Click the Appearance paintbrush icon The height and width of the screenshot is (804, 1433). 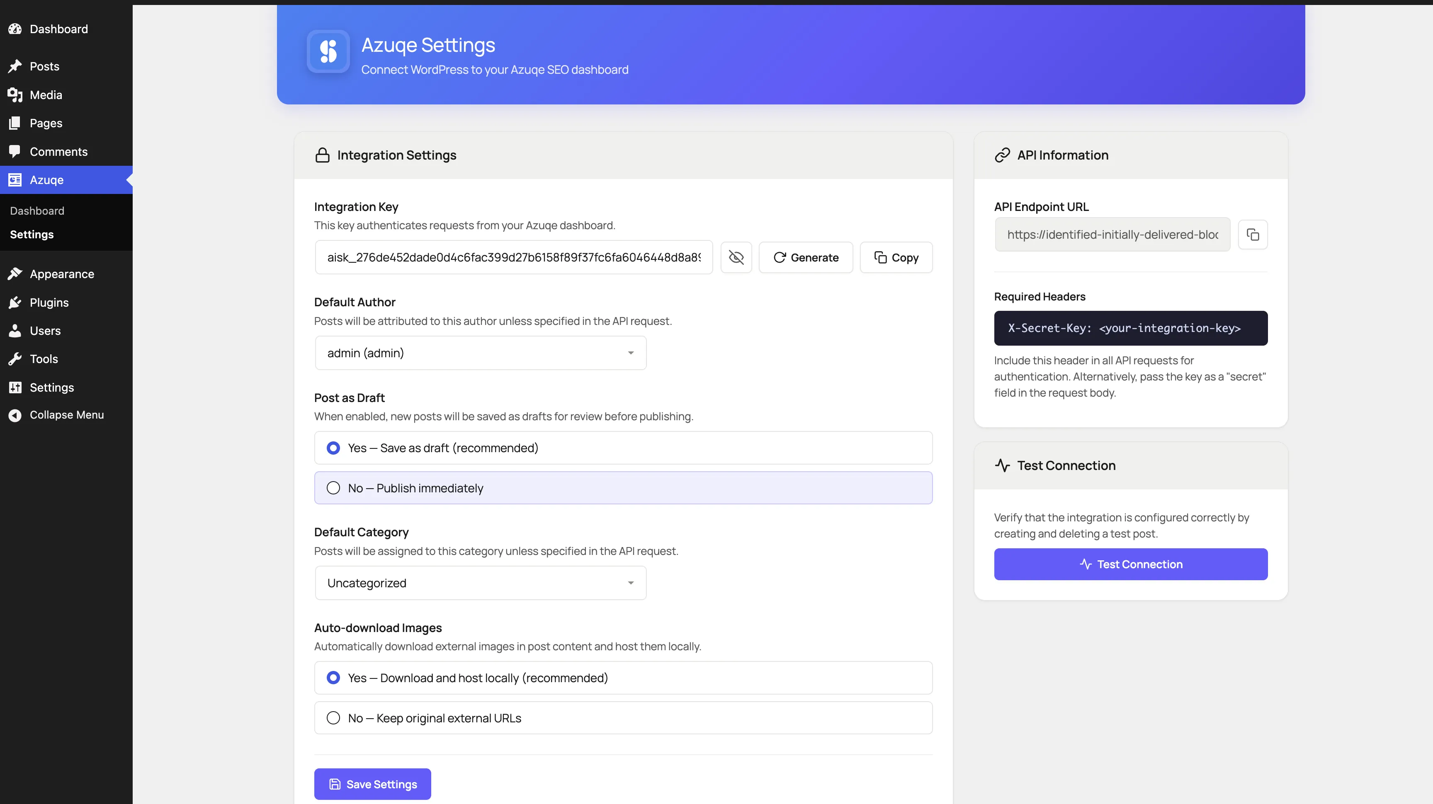click(x=15, y=274)
